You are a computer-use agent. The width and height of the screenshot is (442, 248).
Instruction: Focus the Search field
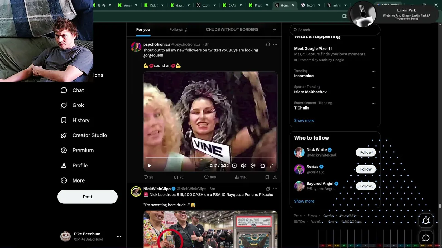point(335,30)
